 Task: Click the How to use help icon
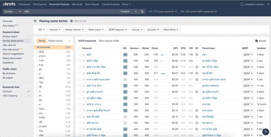point(71,21)
